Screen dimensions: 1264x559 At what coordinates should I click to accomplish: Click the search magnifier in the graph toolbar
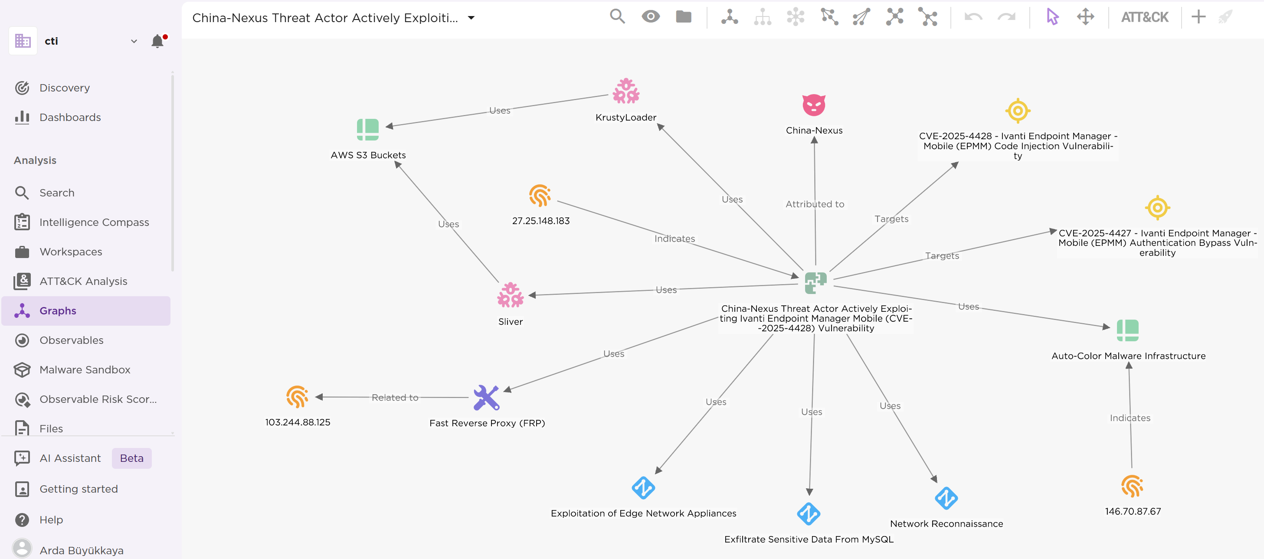tap(617, 16)
